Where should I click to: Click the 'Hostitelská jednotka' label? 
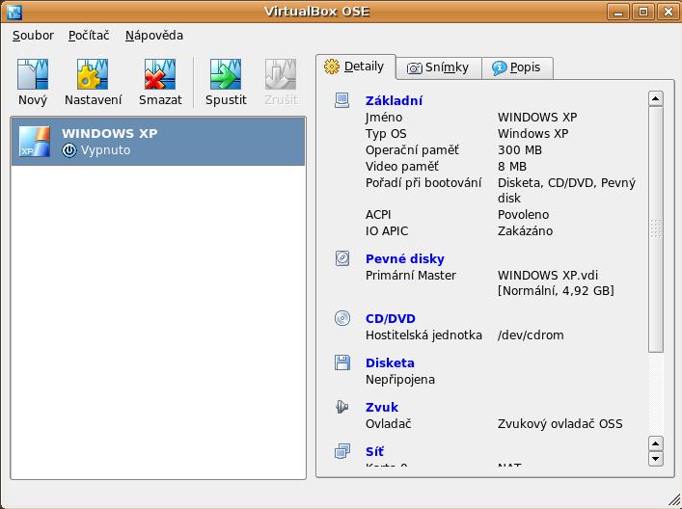tap(423, 335)
